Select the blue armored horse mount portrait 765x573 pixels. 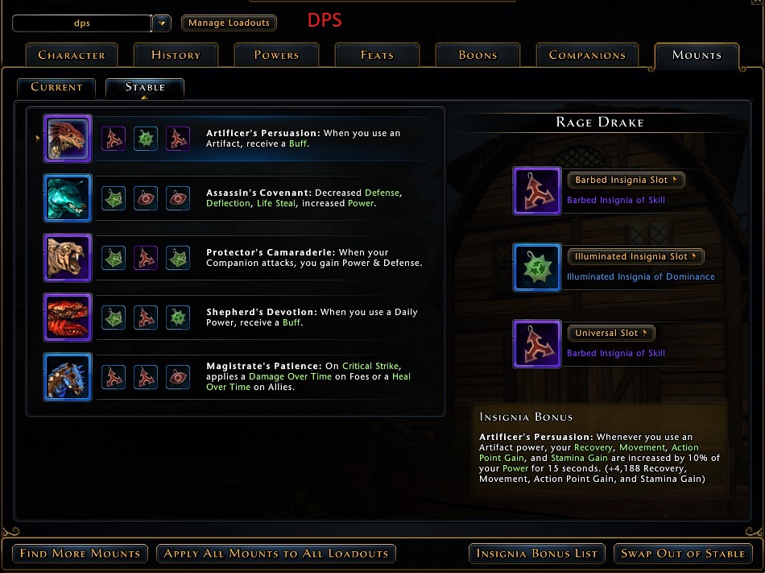pyautogui.click(x=68, y=377)
